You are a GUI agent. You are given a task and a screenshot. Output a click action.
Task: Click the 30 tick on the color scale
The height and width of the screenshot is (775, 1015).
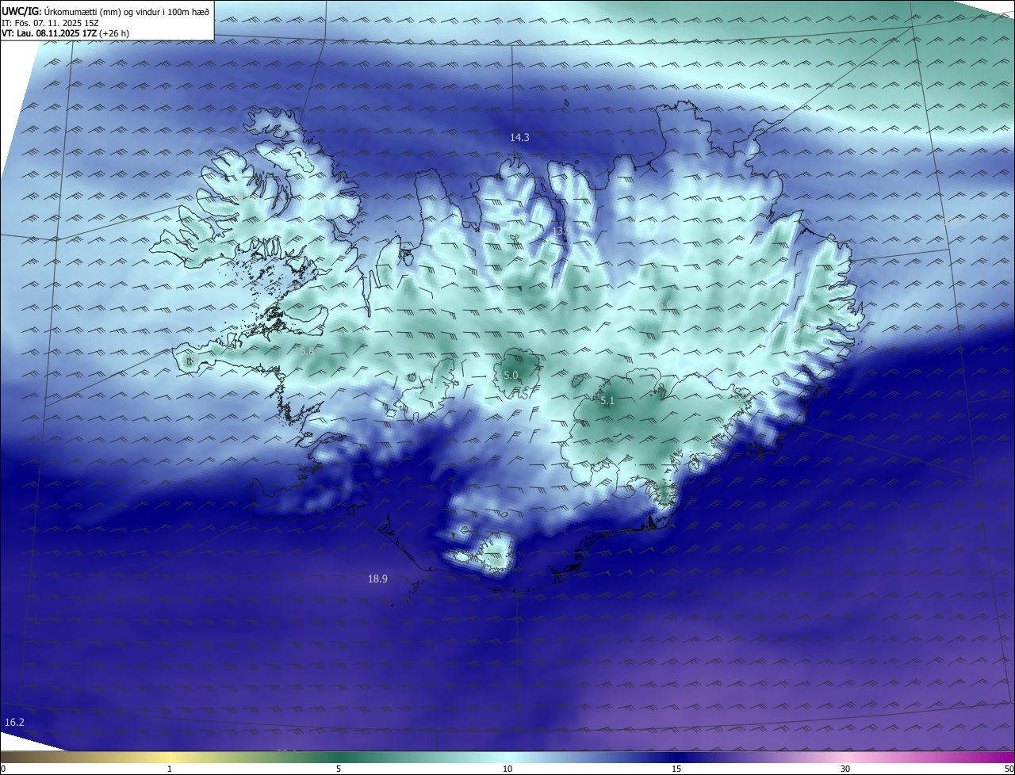click(x=845, y=769)
